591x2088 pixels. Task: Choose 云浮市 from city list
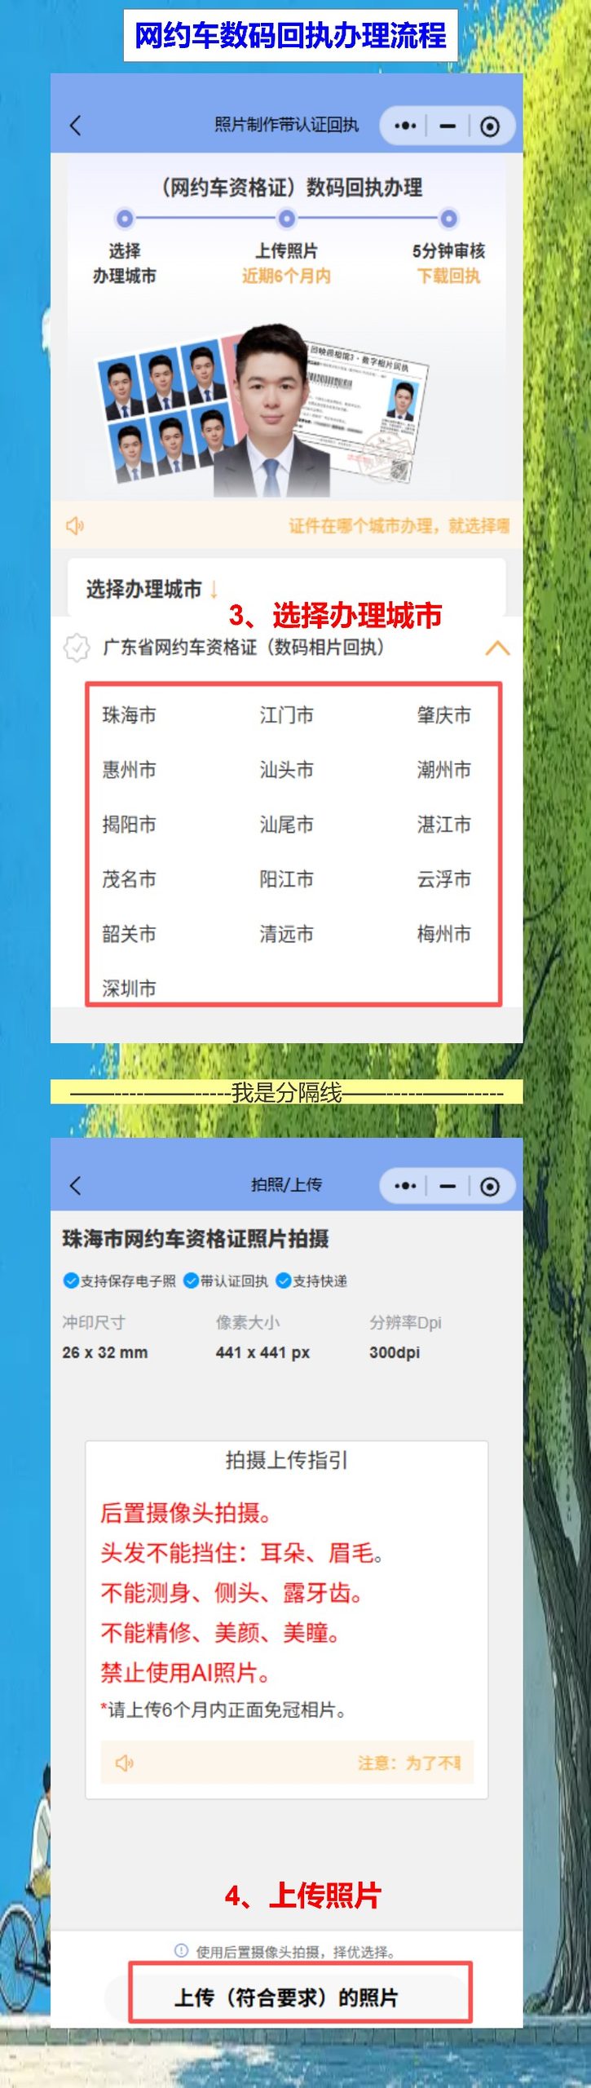[x=443, y=879]
